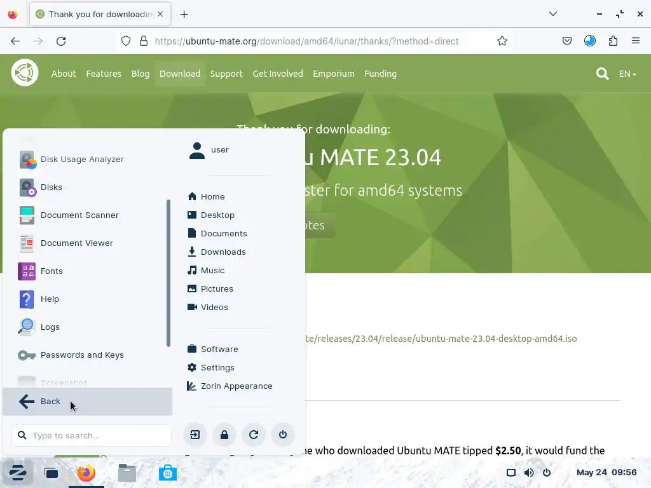Open Document Scanner app

pos(87,215)
